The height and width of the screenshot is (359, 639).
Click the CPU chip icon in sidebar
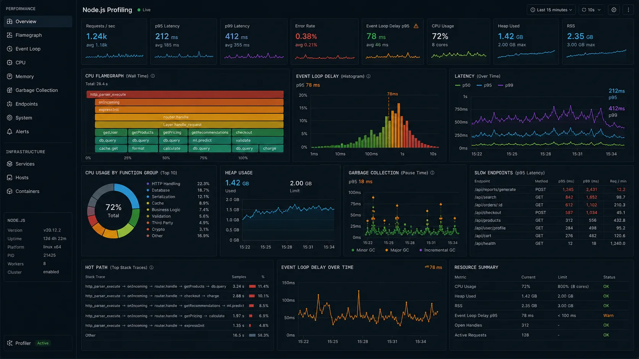[x=10, y=63]
